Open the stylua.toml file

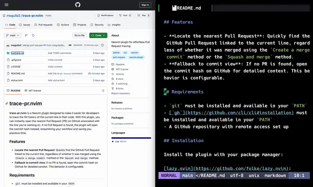17,80
